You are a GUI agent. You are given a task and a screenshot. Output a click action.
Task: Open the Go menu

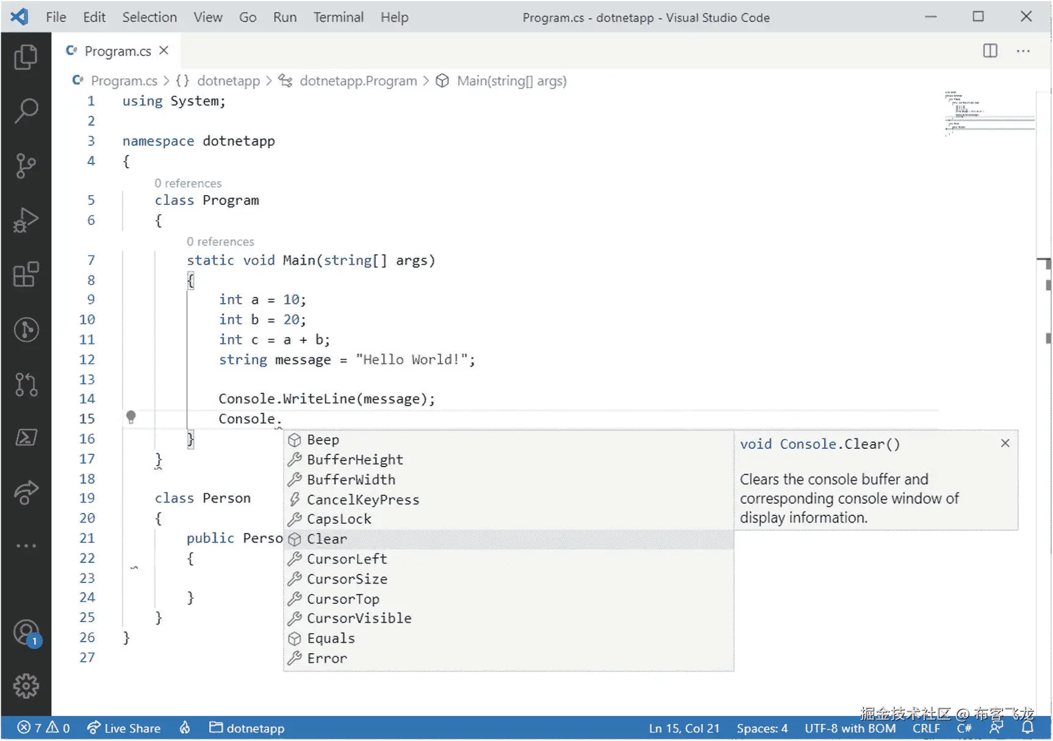(x=248, y=17)
